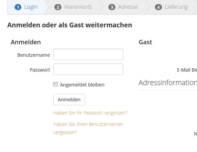
Task: Open the Login step tab
Action: (x=26, y=7)
